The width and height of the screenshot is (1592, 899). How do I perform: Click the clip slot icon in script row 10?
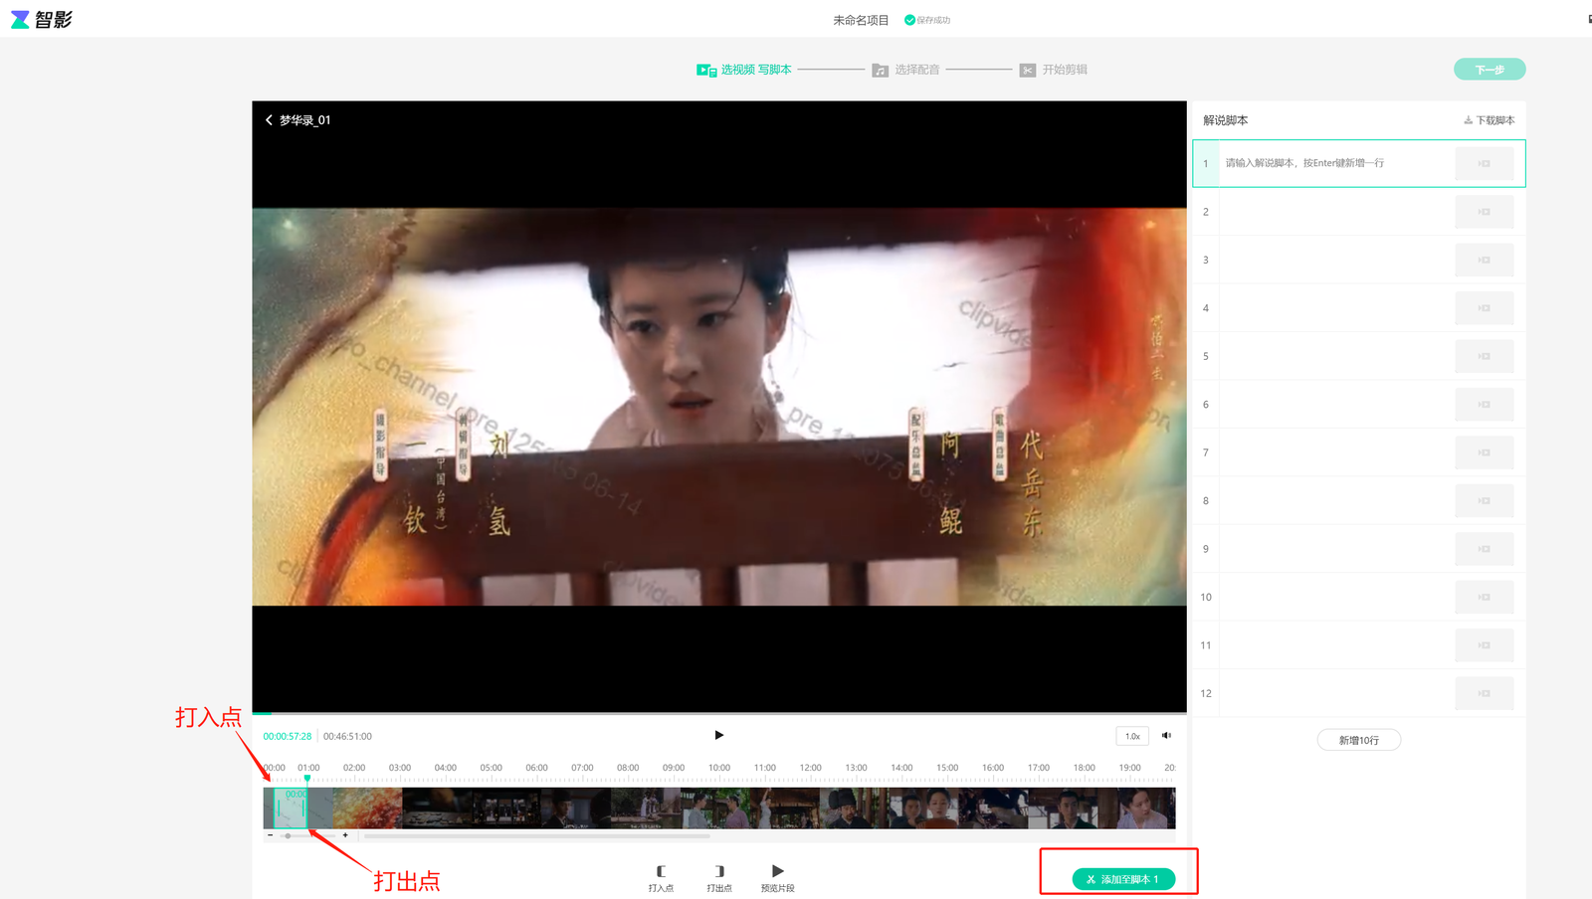(1485, 597)
